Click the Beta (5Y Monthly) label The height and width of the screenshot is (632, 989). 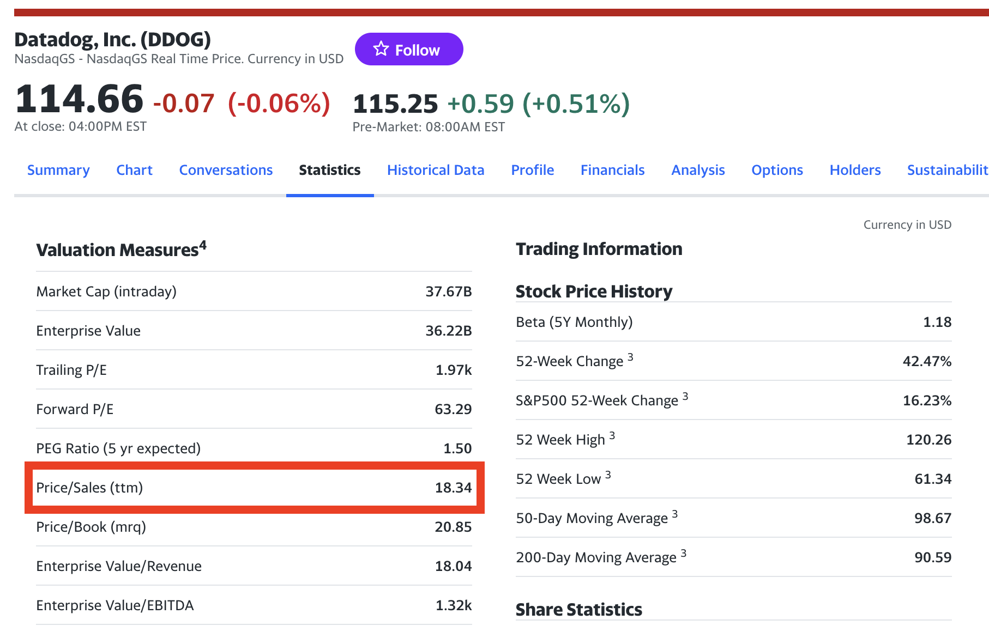pyautogui.click(x=574, y=322)
